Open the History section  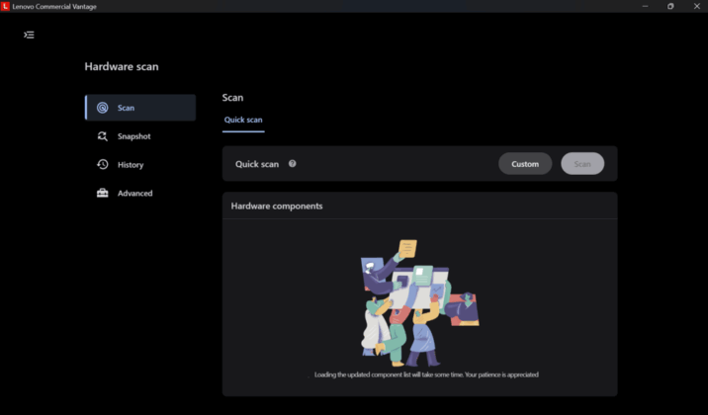[140, 165]
